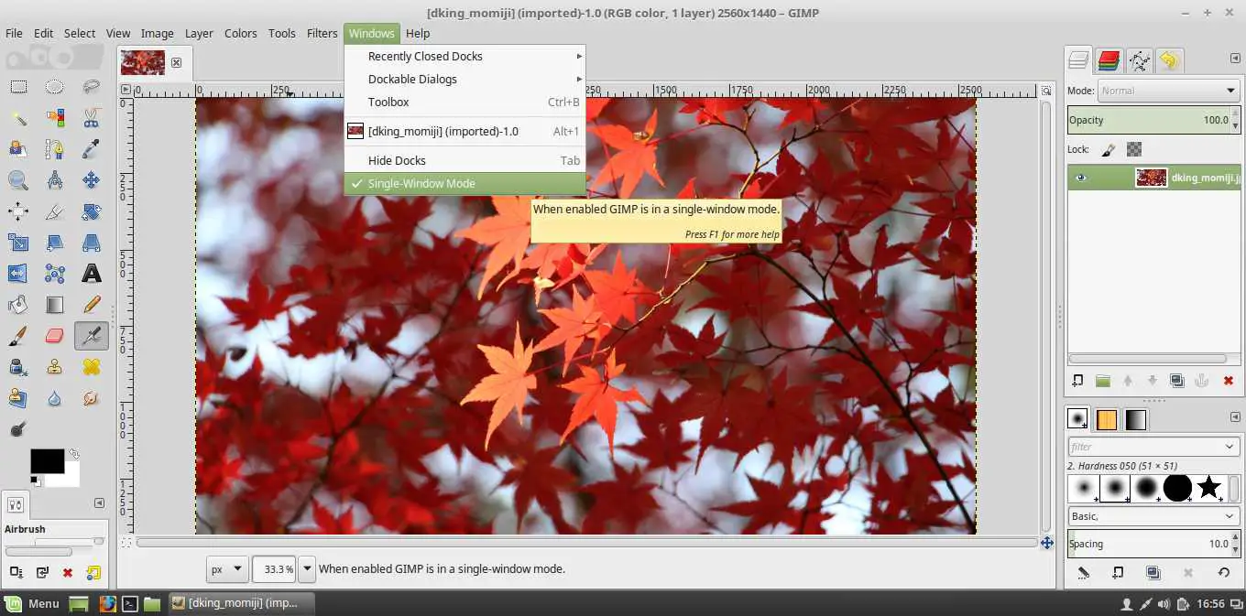Image resolution: width=1246 pixels, height=616 pixels.
Task: Open the Basic brush category dropdown
Action: pyautogui.click(x=1153, y=515)
